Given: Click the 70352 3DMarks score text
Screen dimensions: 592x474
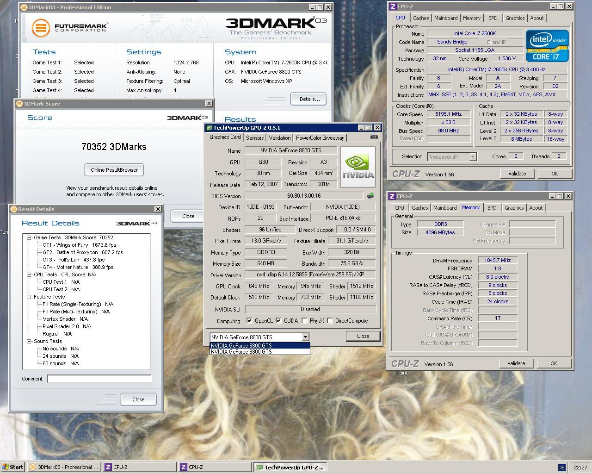Looking at the screenshot, I should click(114, 147).
